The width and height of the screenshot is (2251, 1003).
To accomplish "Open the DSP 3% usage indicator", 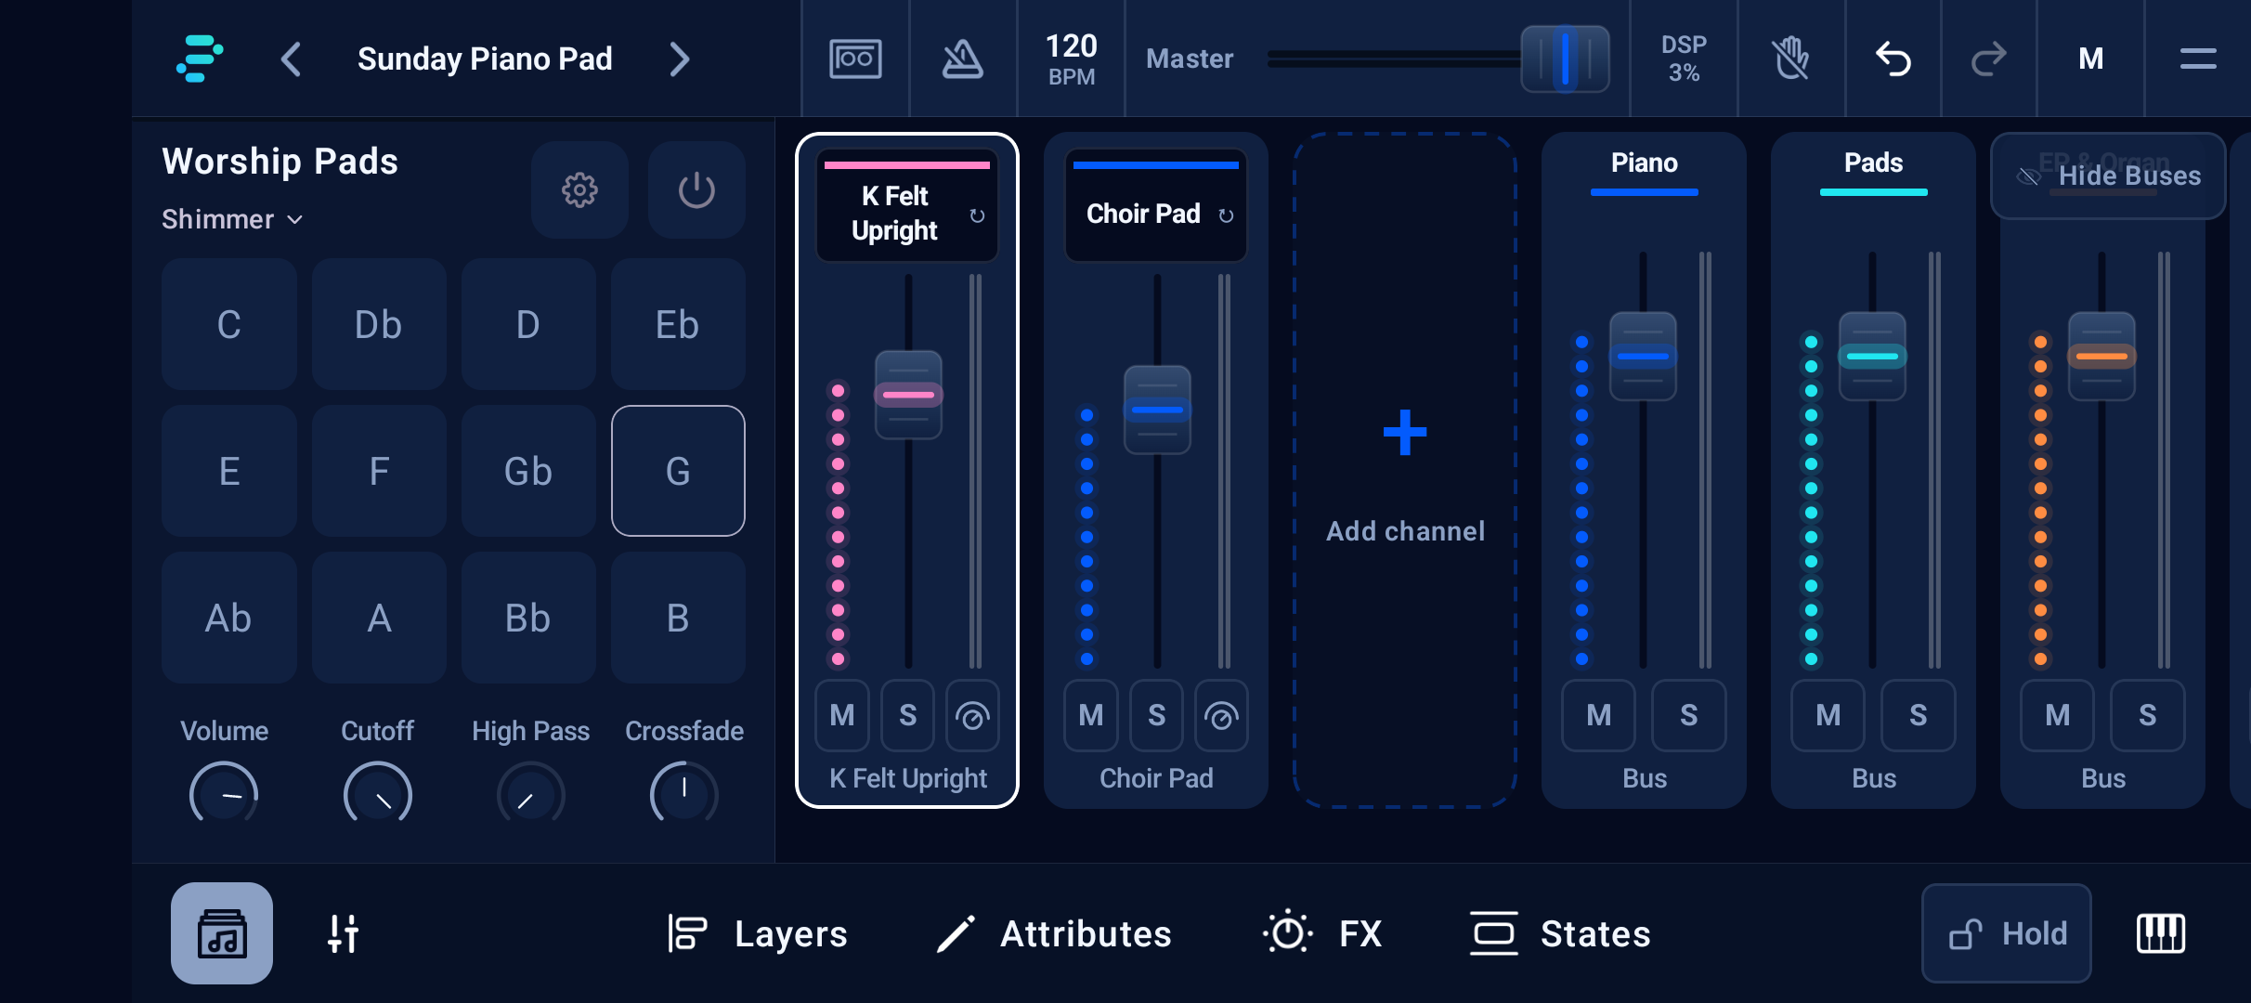I will 1684,59.
